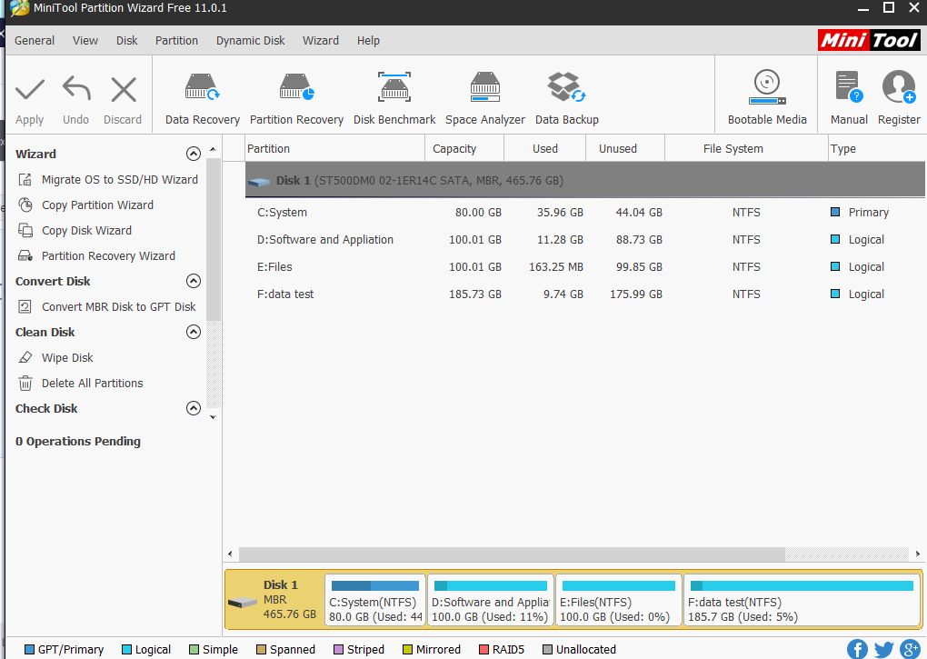Click the horizontal scrollbar right arrow
Image resolution: width=927 pixels, height=659 pixels.
pos(917,554)
